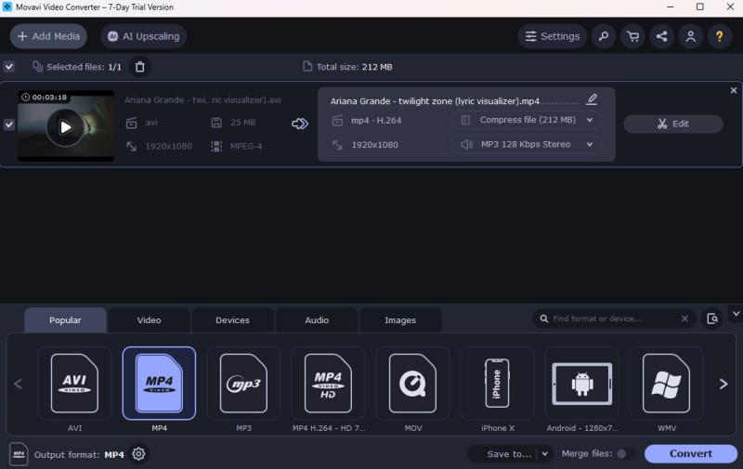Rename output file using pencil icon
This screenshot has height=469, width=743.
[592, 99]
